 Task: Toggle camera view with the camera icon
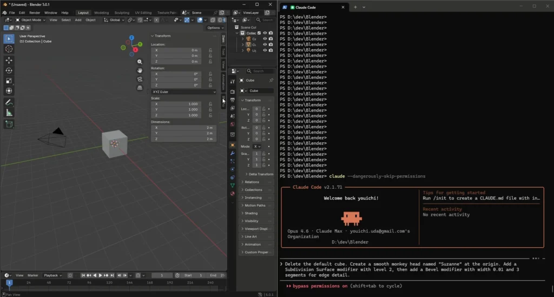pyautogui.click(x=140, y=79)
